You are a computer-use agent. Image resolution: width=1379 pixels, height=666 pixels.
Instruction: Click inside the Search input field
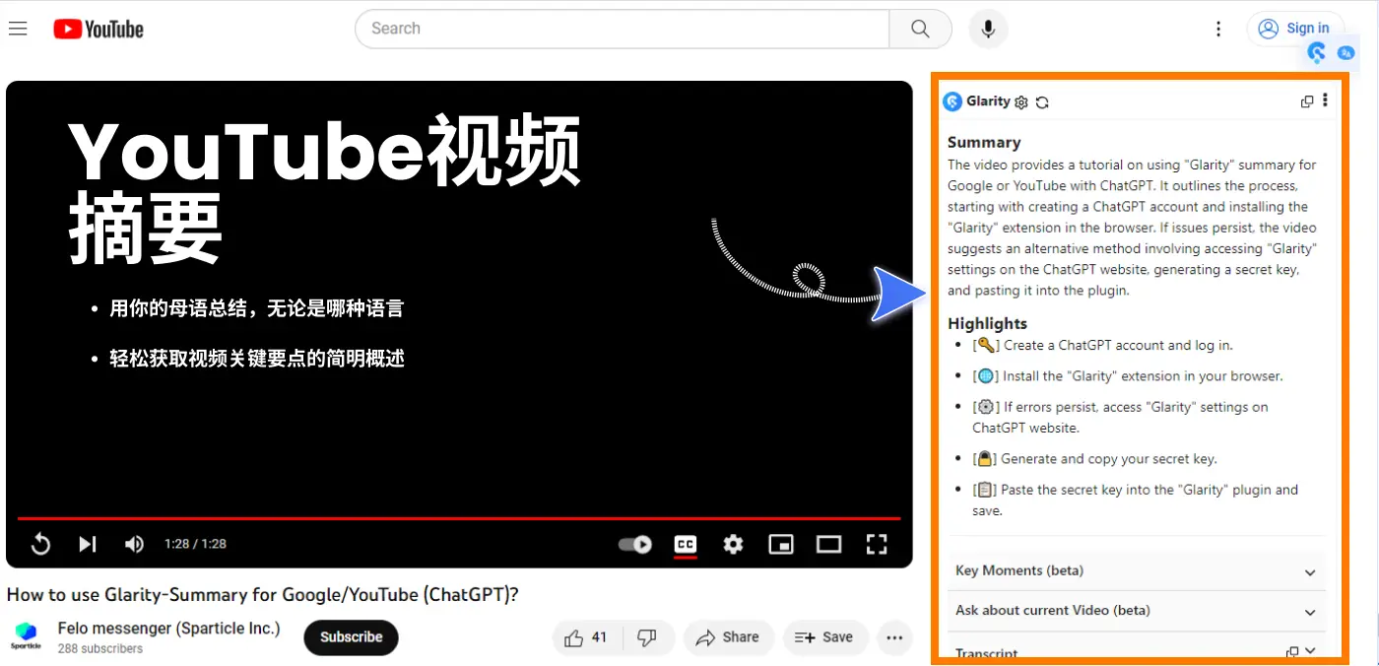pos(591,29)
